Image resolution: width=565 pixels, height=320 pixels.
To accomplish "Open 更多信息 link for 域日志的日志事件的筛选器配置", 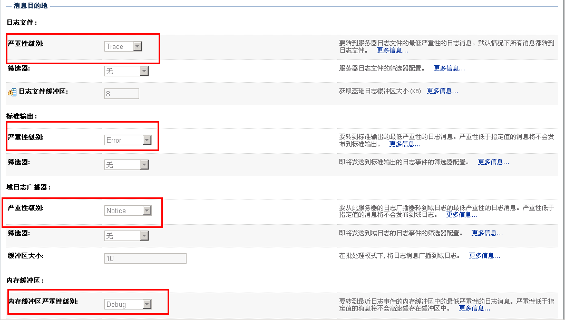I will click(487, 233).
